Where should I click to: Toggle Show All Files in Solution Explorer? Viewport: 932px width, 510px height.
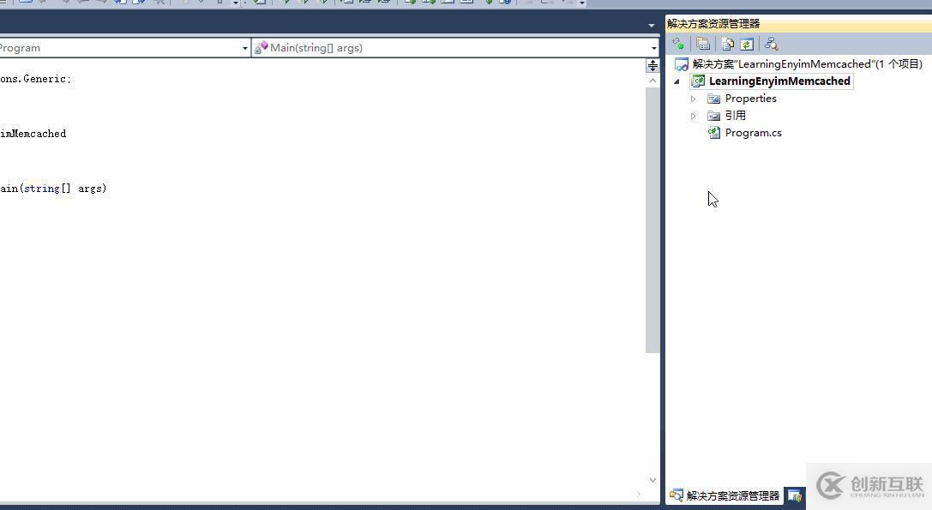coord(726,44)
